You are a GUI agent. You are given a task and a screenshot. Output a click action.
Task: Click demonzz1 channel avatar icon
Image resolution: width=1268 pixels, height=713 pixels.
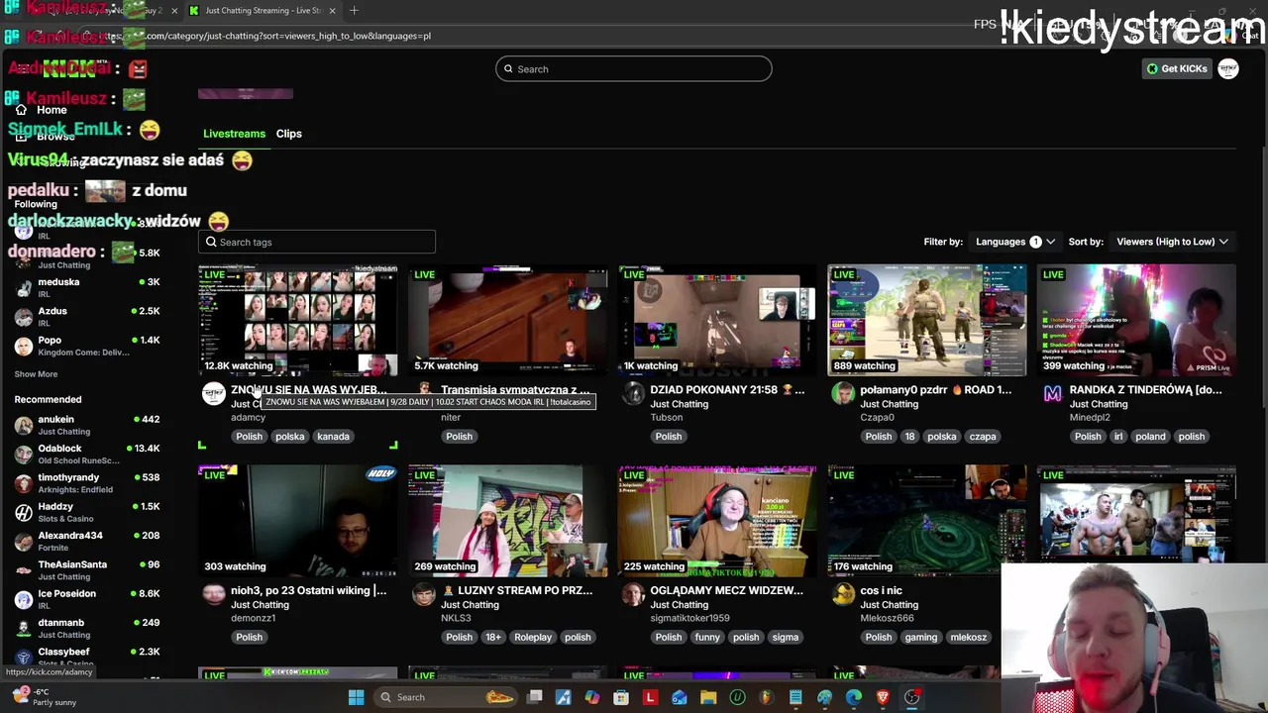[213, 595]
